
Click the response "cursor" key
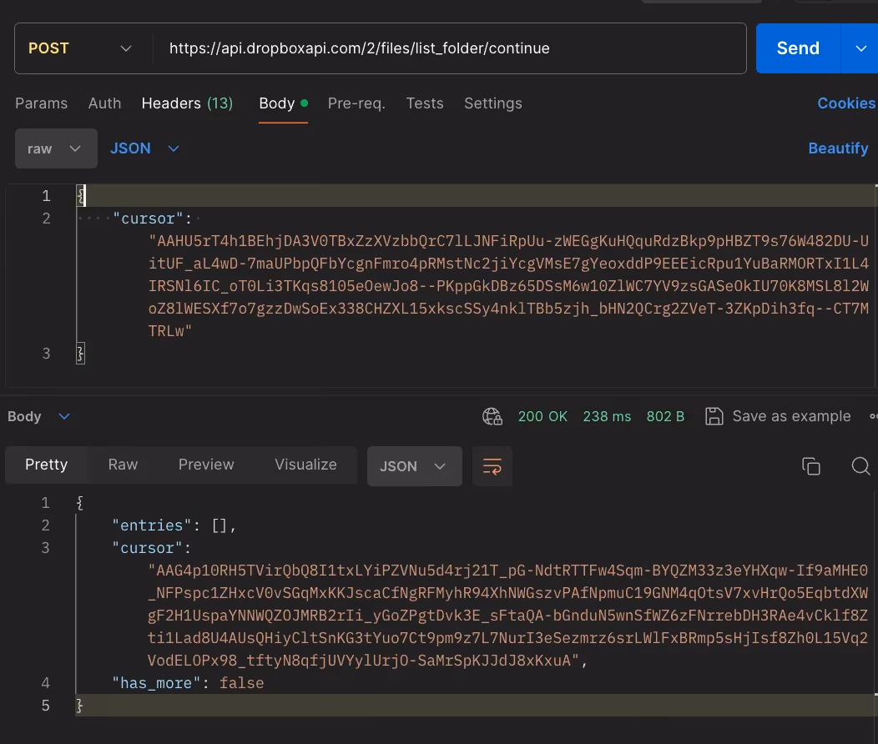pos(148,548)
